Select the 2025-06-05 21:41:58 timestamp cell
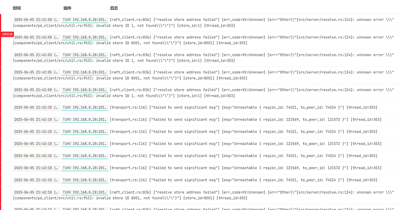Viewport: 401px width, 210px height. 37,20
